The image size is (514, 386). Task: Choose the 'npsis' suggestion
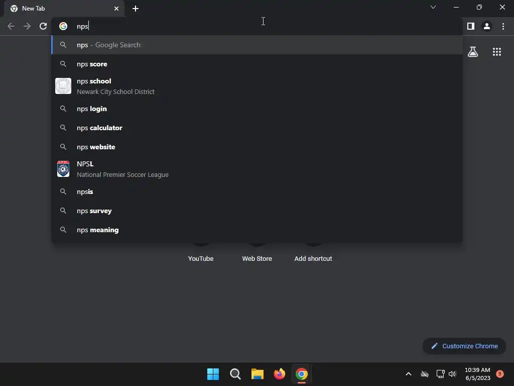click(257, 191)
